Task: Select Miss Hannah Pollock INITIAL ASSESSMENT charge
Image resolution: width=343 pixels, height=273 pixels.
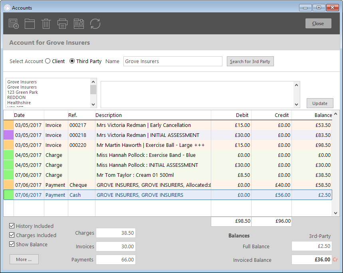Action: [168, 165]
